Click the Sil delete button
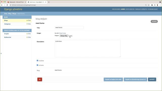The height and width of the screenshot is (91, 162). [40, 79]
